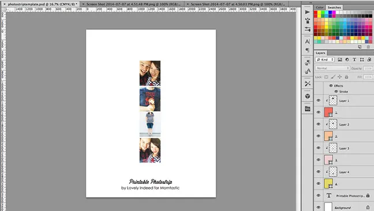Select the Layer 3 row
The width and height of the screenshot is (374, 211).
(x=344, y=148)
